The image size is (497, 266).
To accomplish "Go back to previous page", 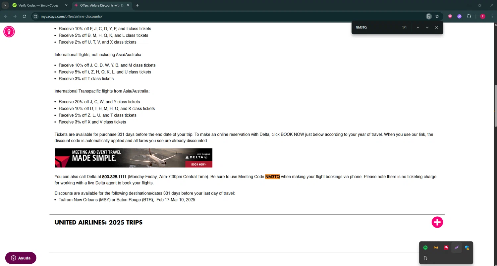I will [x=6, y=16].
